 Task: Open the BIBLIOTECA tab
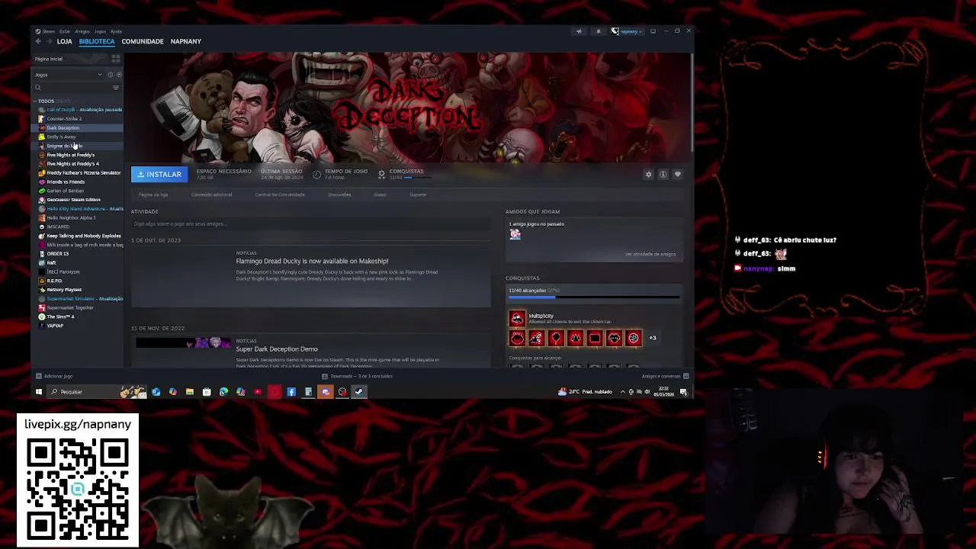click(x=97, y=41)
